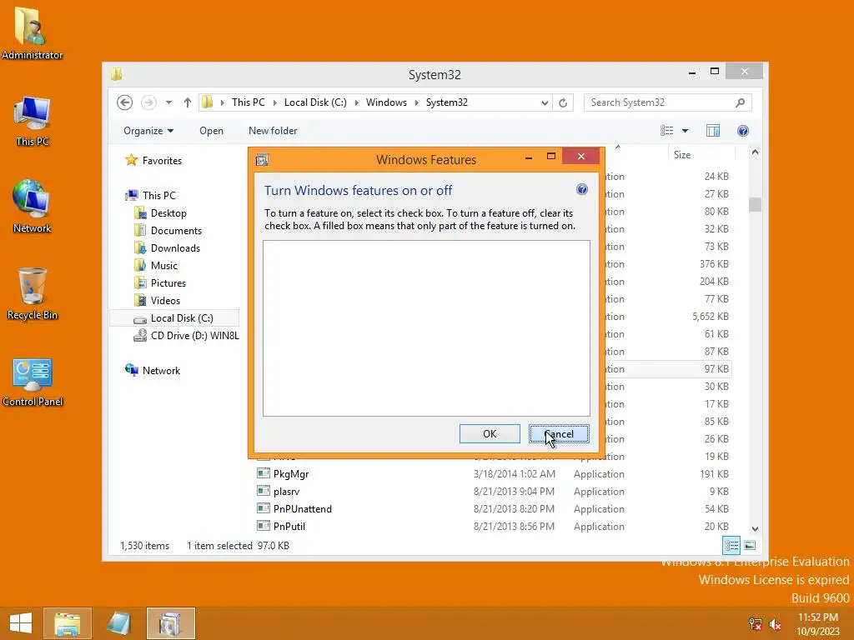Click the System32 window title folder icon
The image size is (854, 640).
116,74
